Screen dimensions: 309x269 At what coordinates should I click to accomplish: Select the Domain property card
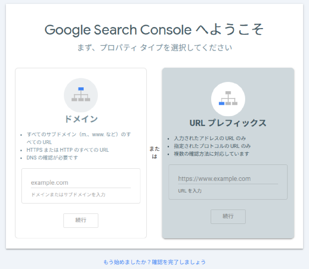[x=81, y=153]
